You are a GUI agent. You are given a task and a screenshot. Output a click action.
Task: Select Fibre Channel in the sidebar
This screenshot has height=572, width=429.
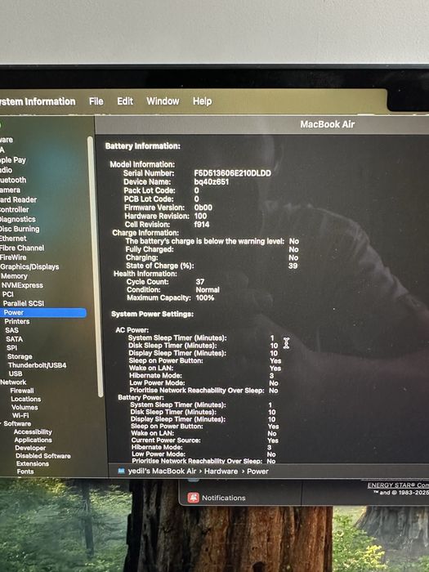point(22,248)
